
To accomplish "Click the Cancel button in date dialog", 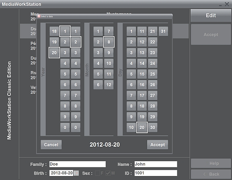I will tap(51, 145).
